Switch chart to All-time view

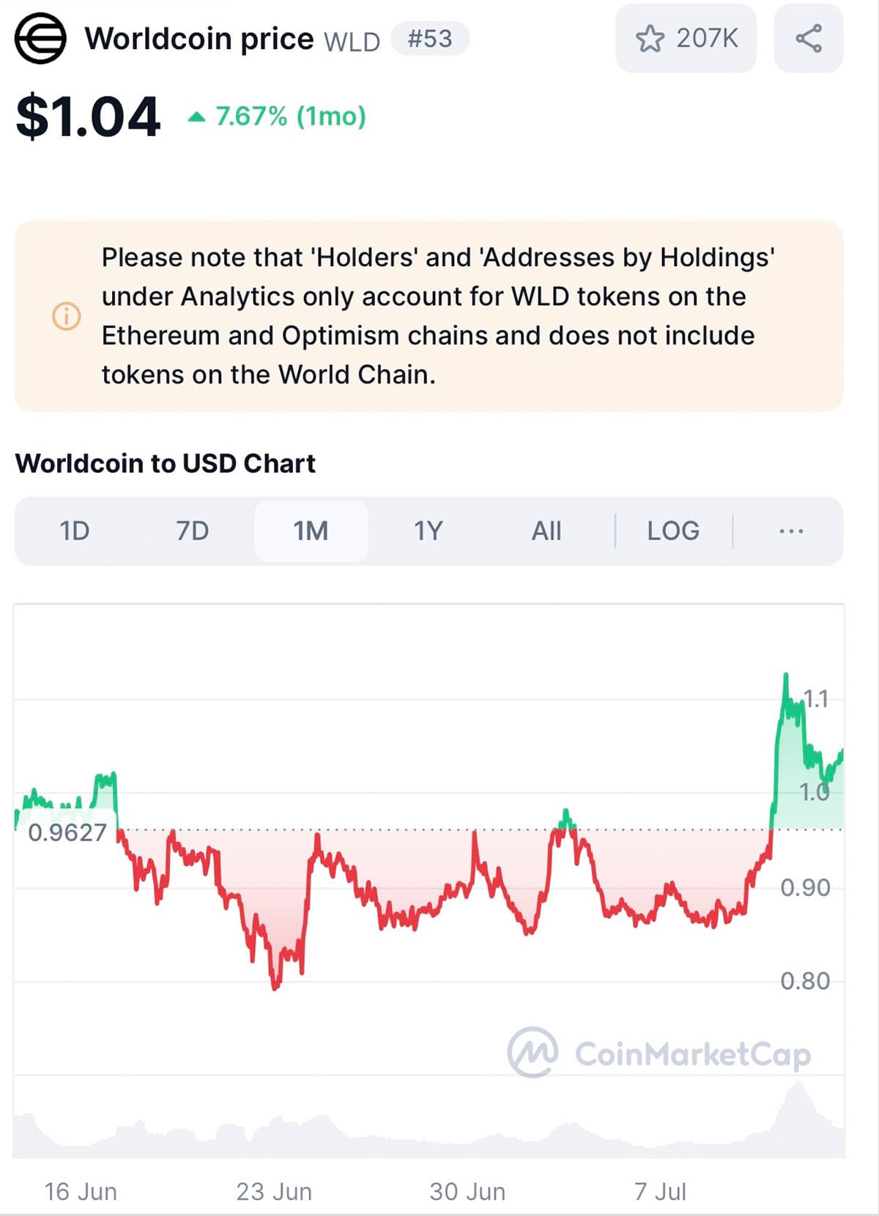pos(546,531)
